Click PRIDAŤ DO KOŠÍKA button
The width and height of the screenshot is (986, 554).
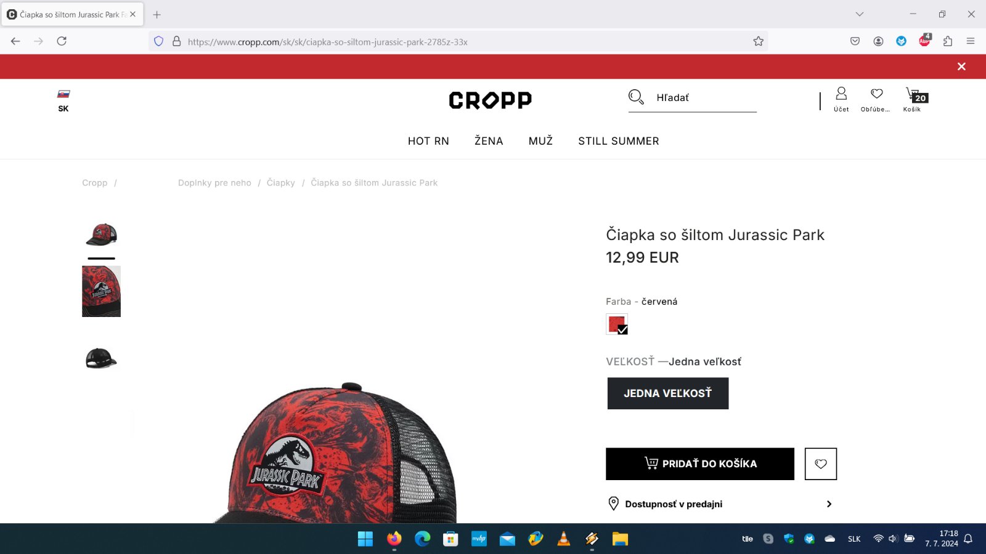(700, 464)
